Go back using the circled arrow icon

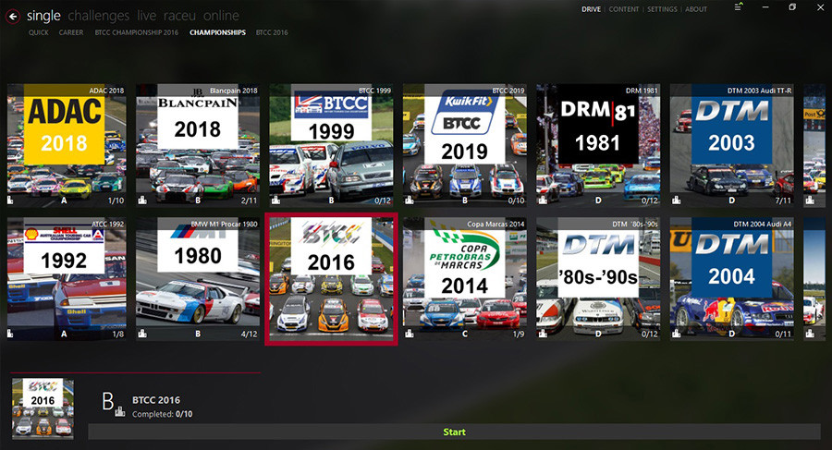(x=13, y=17)
